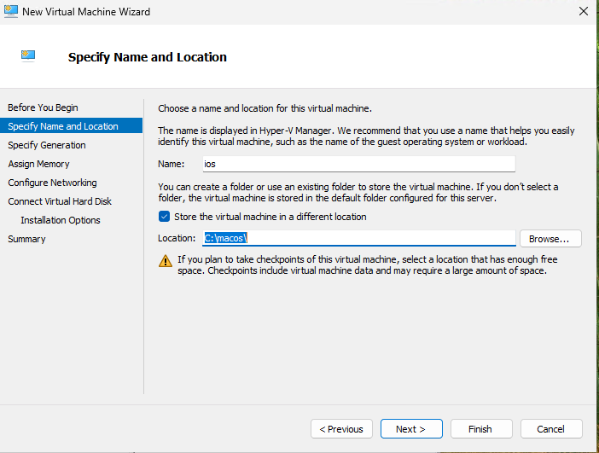Click the wizard icon in title bar
The width and height of the screenshot is (599, 453).
click(x=11, y=11)
